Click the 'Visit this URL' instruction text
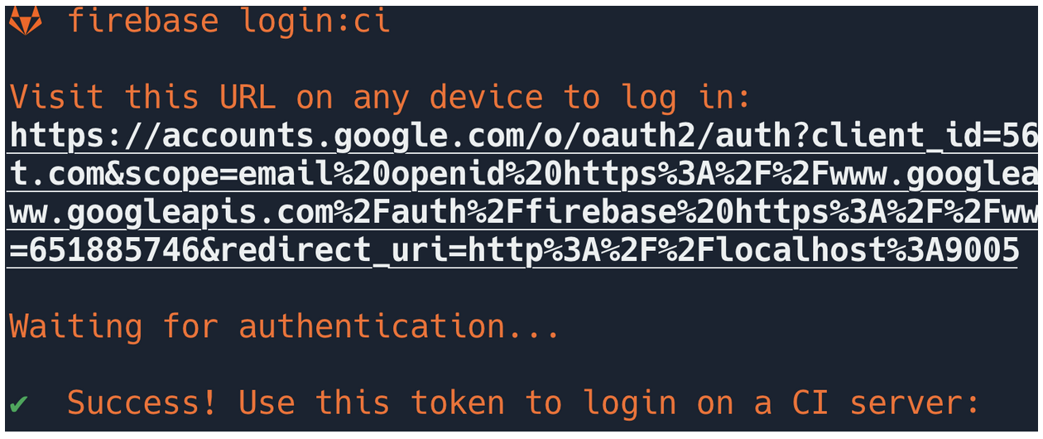The height and width of the screenshot is (439, 1043). coord(381,99)
